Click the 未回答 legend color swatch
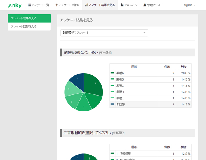 [112, 104]
